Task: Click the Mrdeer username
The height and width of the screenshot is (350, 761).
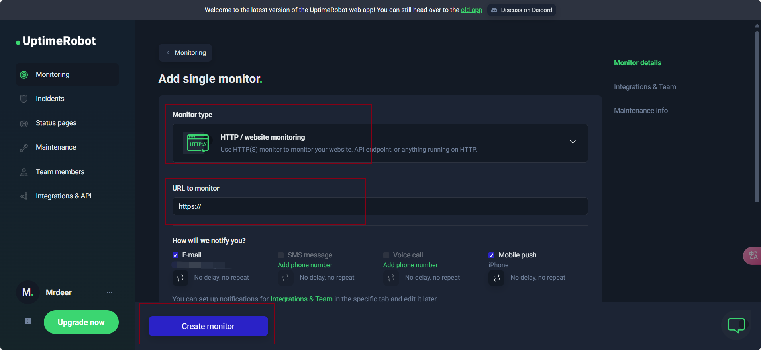Action: tap(59, 292)
